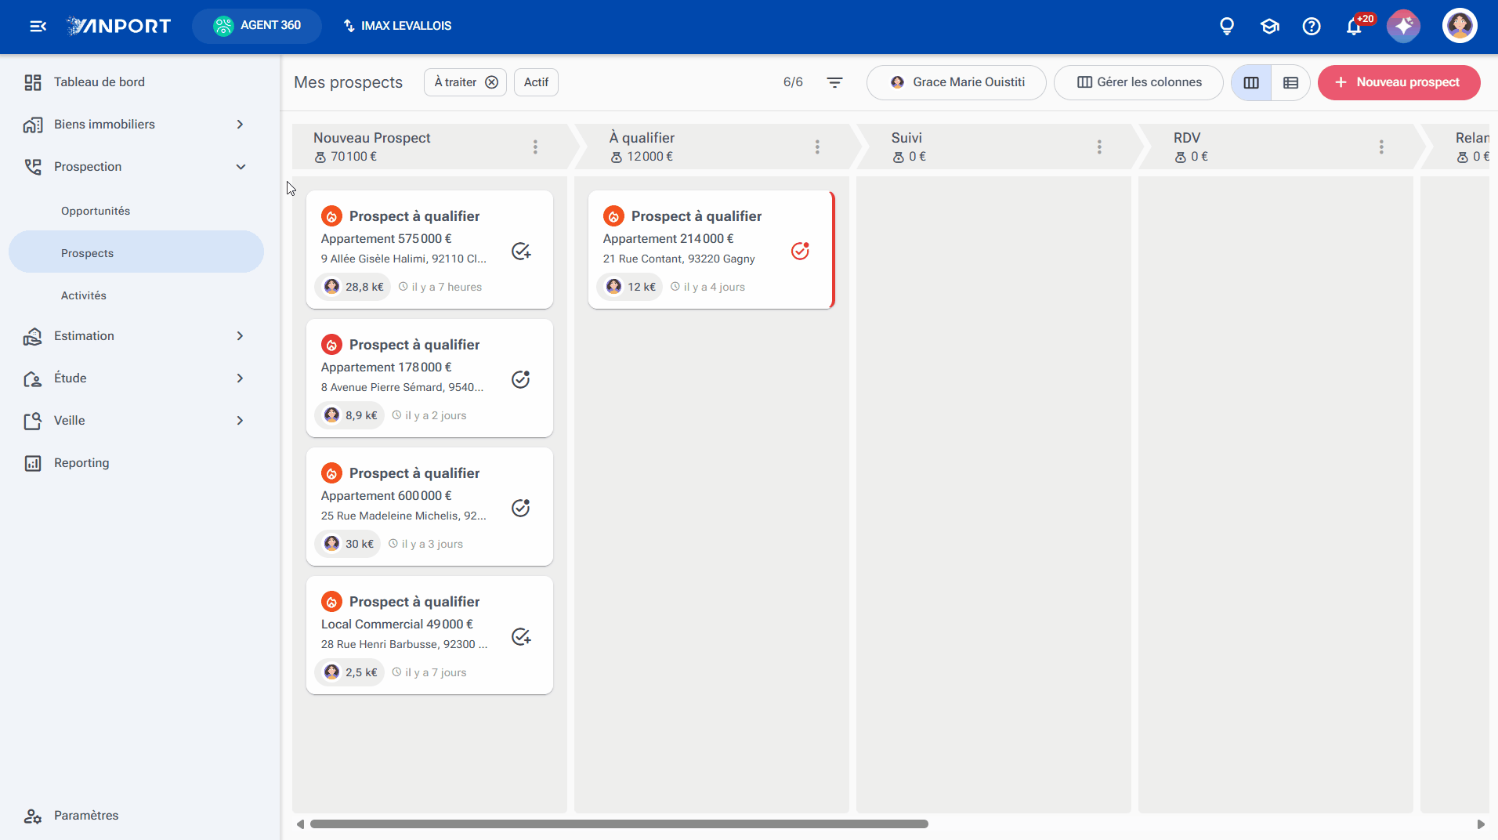Image resolution: width=1498 pixels, height=840 pixels.
Task: Select Prospects in the sidebar
Action: (136, 253)
